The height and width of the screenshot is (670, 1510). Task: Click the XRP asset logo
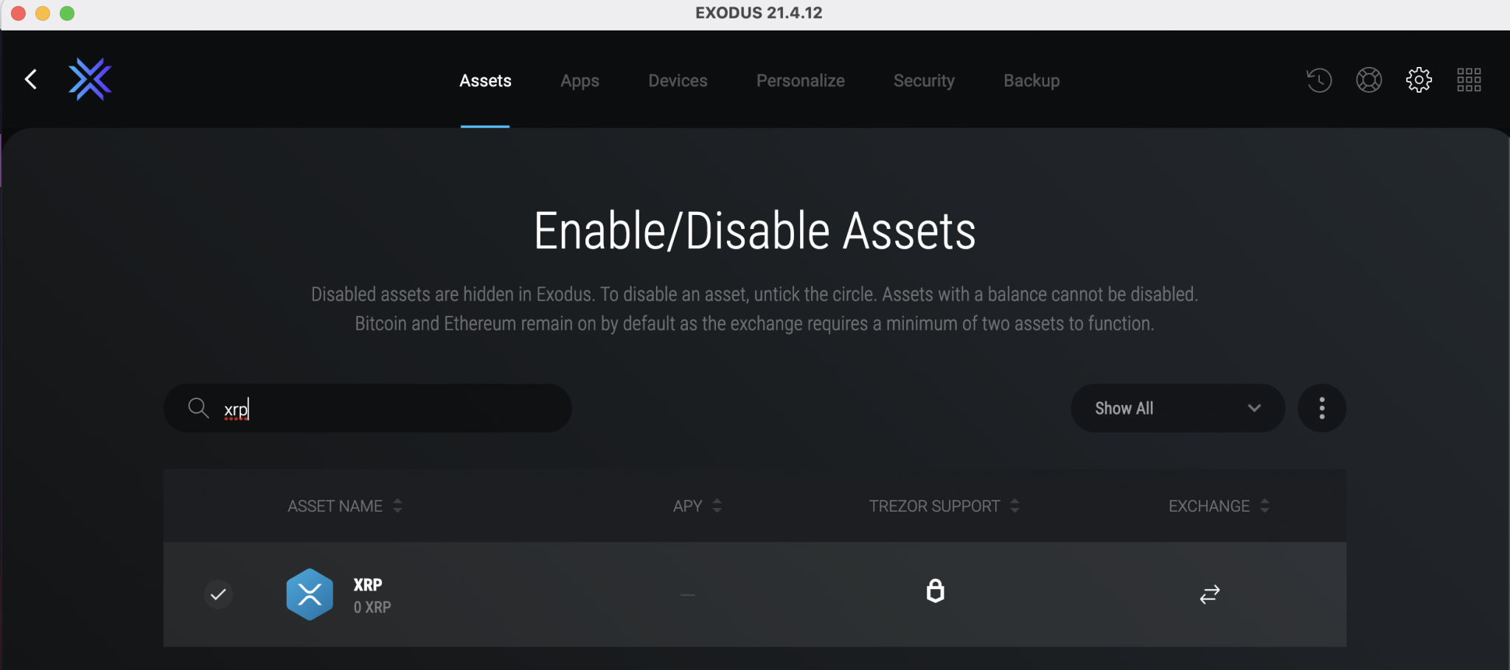pos(310,594)
